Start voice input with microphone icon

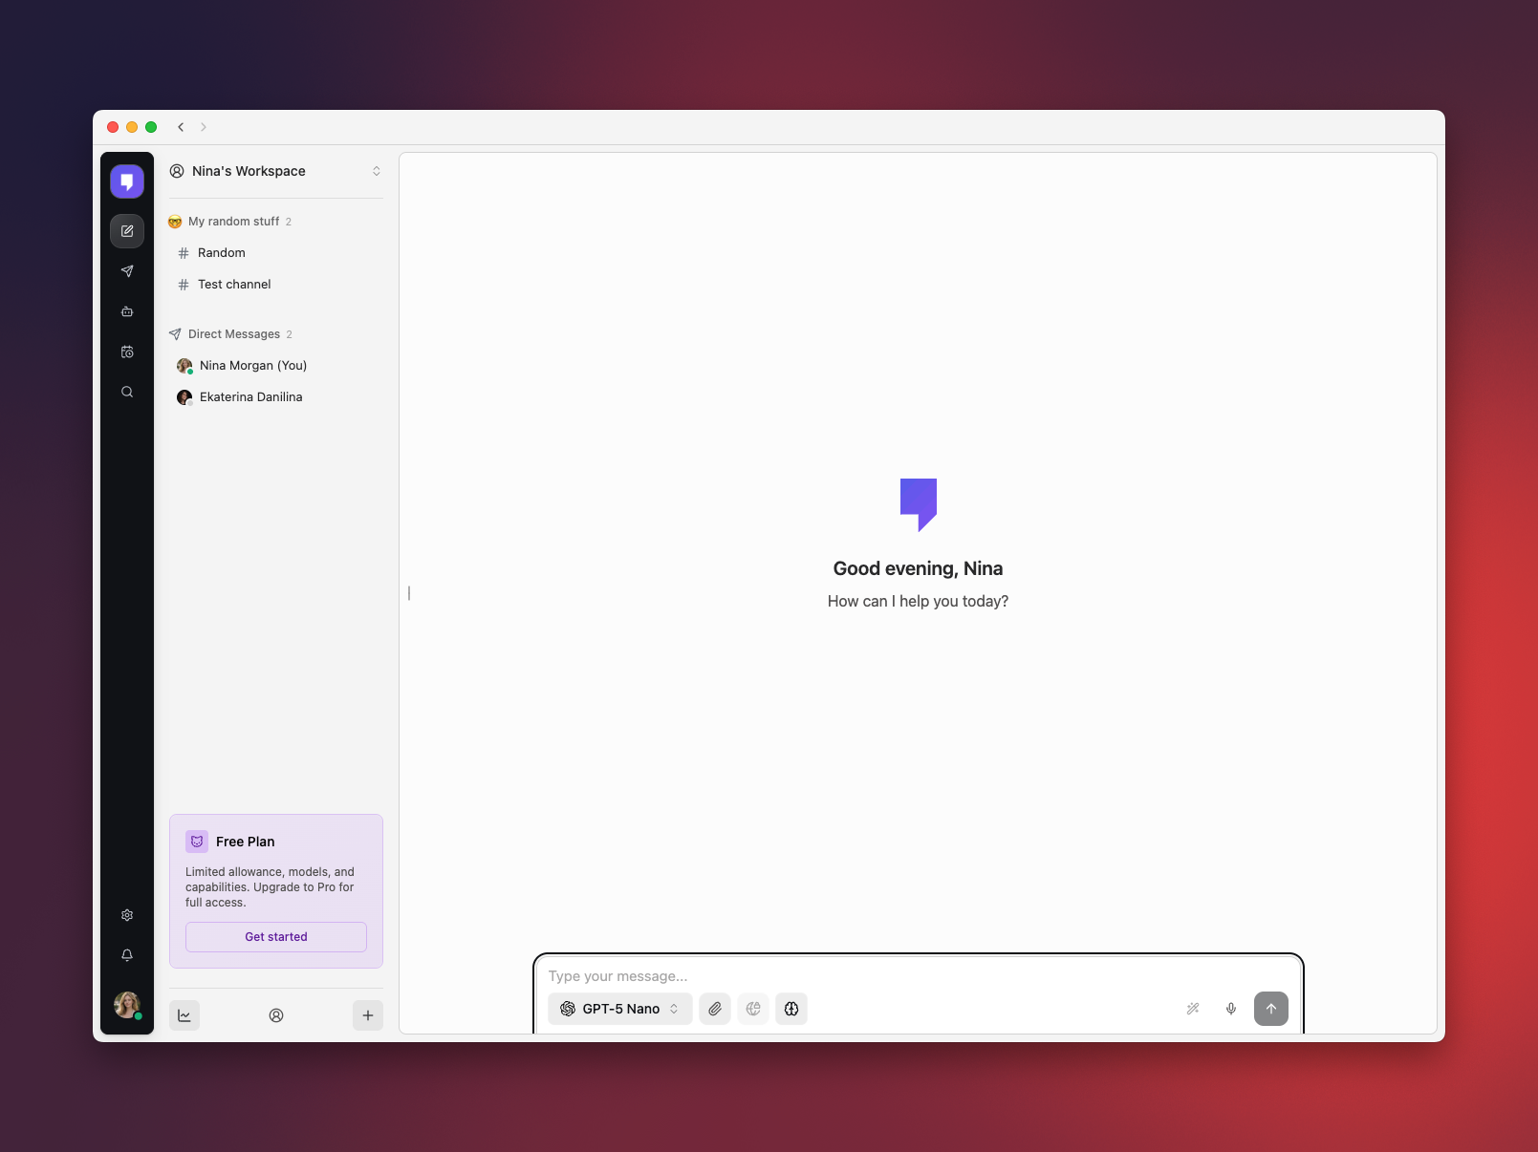(x=1231, y=1009)
